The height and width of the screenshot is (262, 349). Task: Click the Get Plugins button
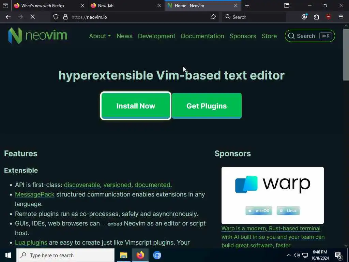tap(207, 106)
